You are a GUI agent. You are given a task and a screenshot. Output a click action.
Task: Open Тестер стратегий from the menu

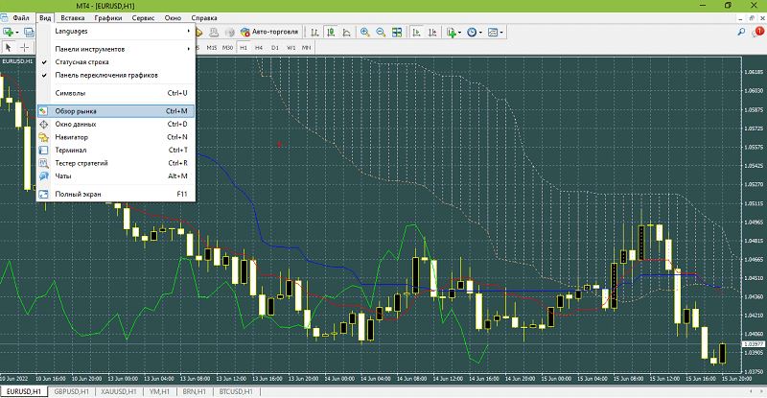(116, 163)
